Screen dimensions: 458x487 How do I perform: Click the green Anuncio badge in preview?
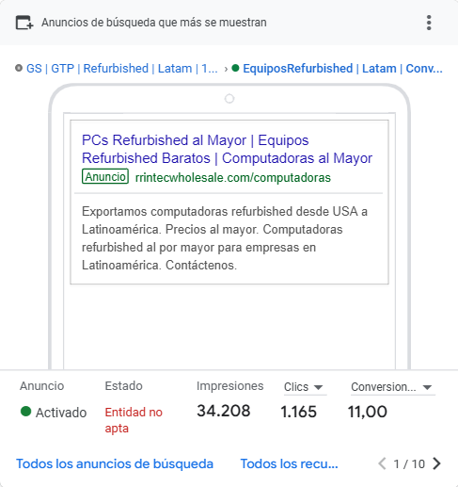point(105,176)
